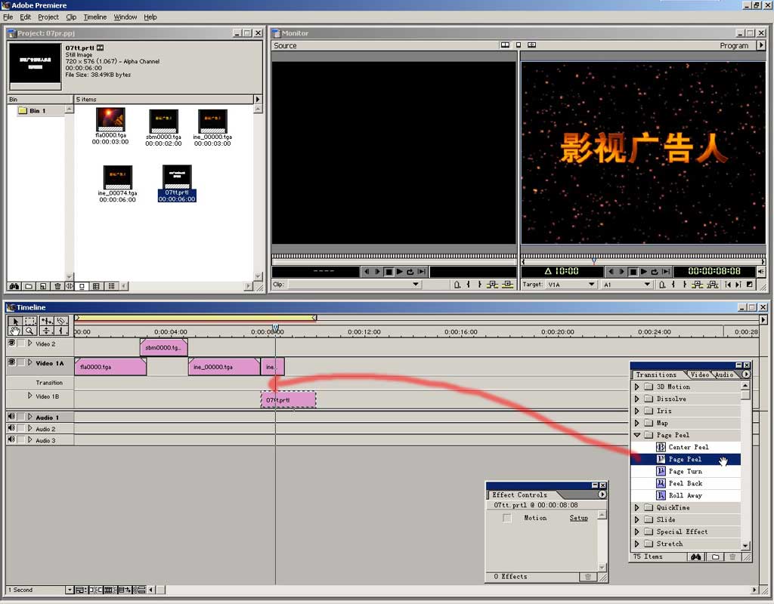
Task: Open the Timeline menu
Action: click(94, 17)
